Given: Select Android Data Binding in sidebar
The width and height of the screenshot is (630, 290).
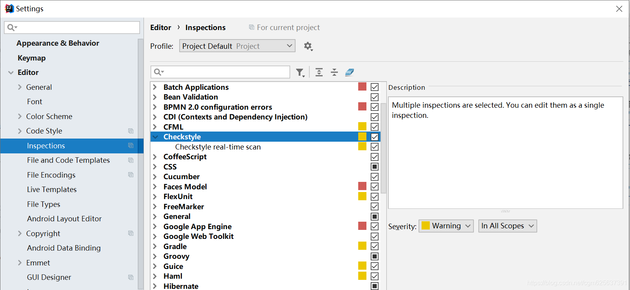Looking at the screenshot, I should [64, 248].
